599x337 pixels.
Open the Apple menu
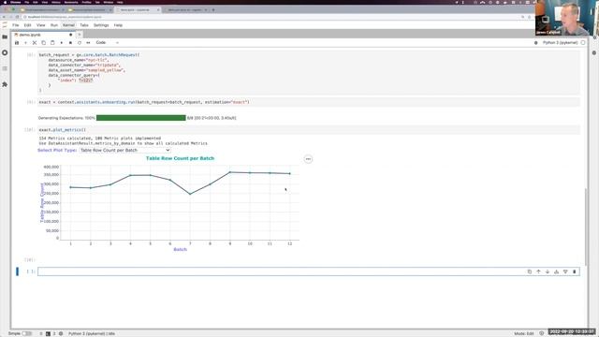coord(6,2)
